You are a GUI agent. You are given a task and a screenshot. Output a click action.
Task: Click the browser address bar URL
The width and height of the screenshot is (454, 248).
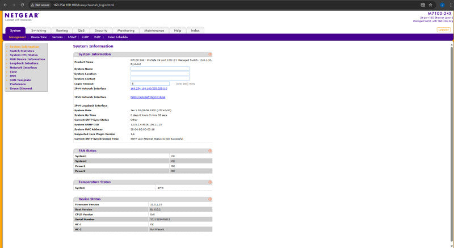coord(83,5)
